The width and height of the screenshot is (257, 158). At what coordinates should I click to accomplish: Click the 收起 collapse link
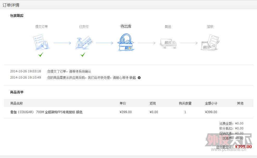tap(133, 78)
